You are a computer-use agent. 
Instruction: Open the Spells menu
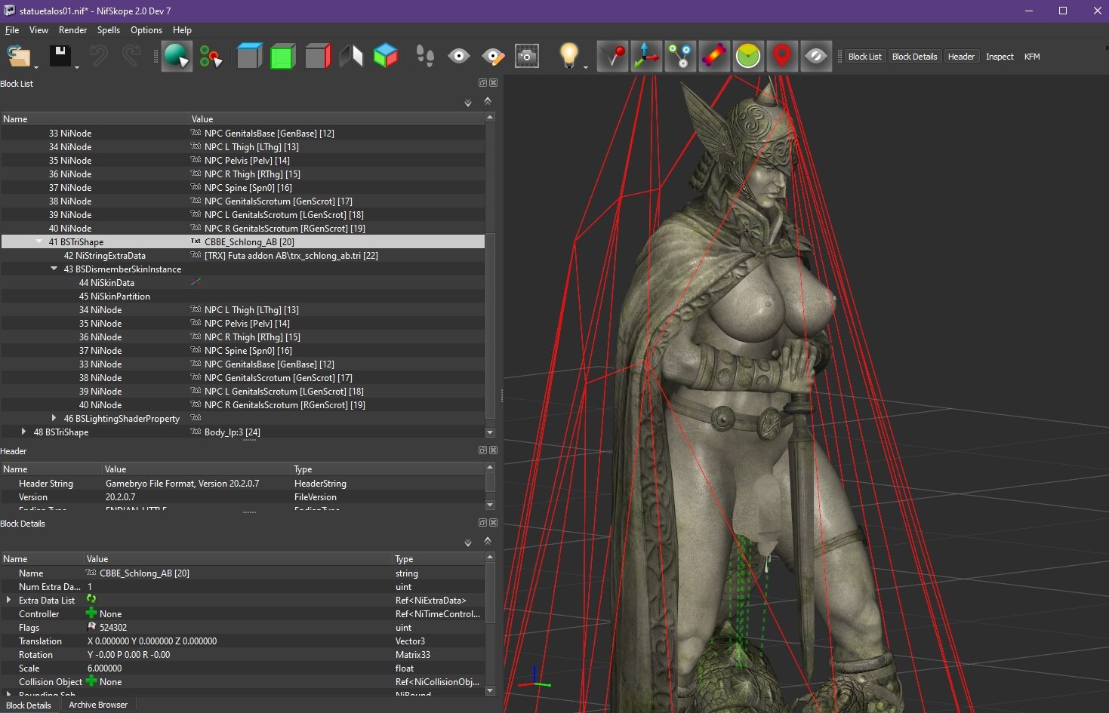coord(109,30)
